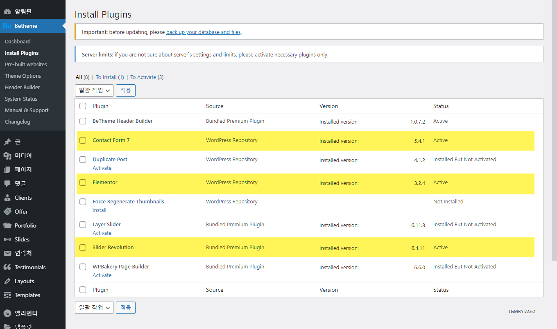The height and width of the screenshot is (329, 557).
Task: Select the Duplicate Post row checkbox
Action: click(83, 160)
